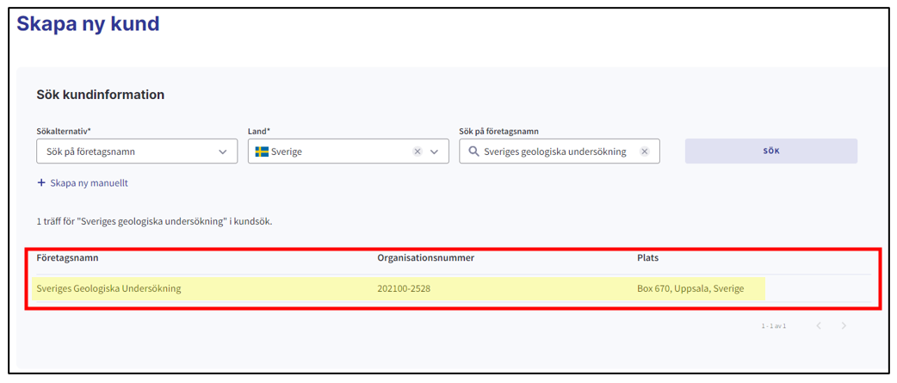Click the SÖK search button
This screenshot has height=383, width=897.
click(x=770, y=151)
